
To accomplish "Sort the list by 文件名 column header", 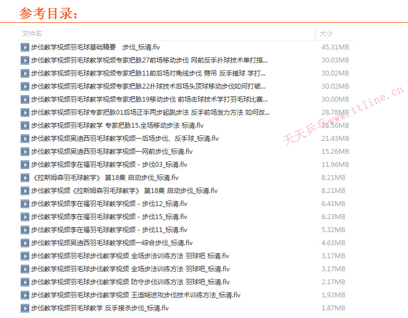I will [x=32, y=34].
